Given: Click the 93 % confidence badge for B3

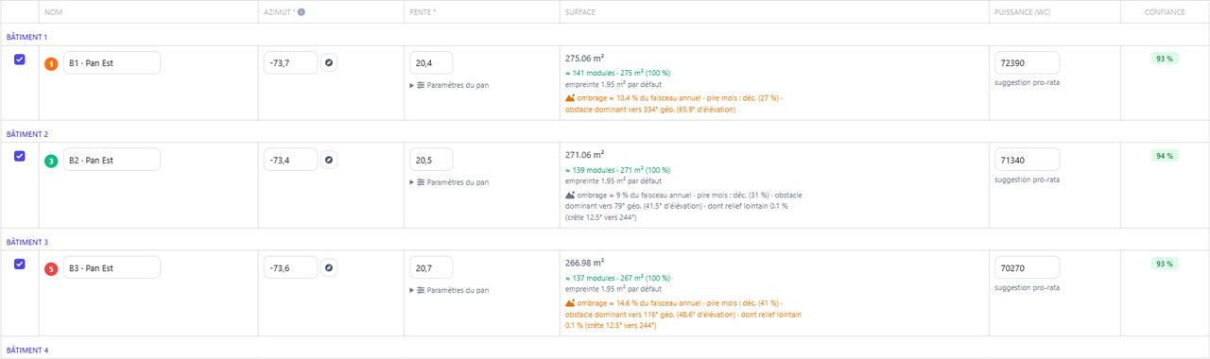Looking at the screenshot, I should pos(1164,264).
